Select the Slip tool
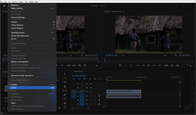196x115 pixels. pyautogui.click(x=65, y=91)
